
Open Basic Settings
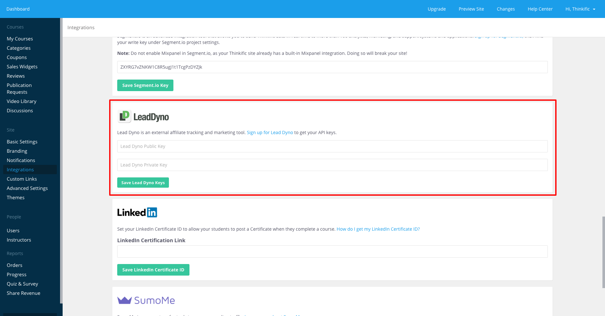click(22, 142)
